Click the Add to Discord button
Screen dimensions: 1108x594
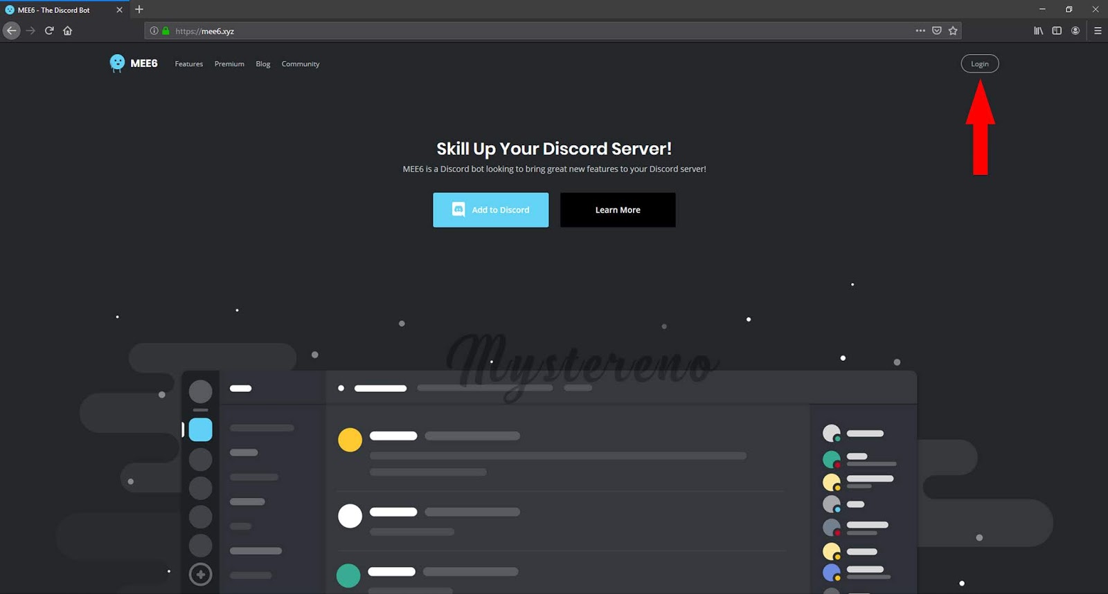click(x=491, y=210)
